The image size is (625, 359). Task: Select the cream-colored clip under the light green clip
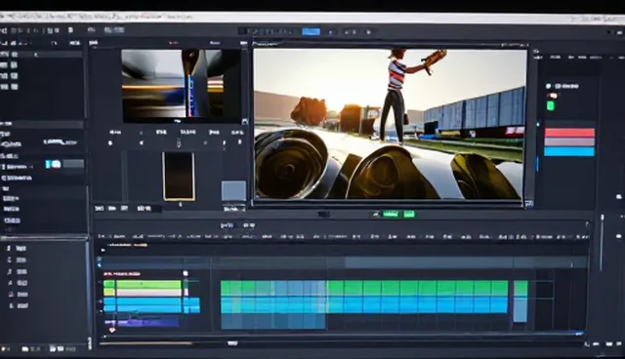148,293
